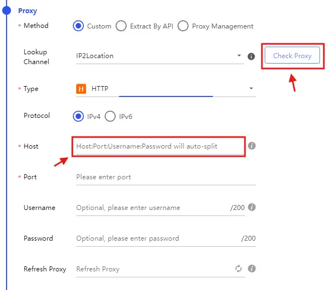Viewport: 331px width, 290px height.
Task: Open the IP2Location lookup channel dropdown
Action: click(159, 56)
